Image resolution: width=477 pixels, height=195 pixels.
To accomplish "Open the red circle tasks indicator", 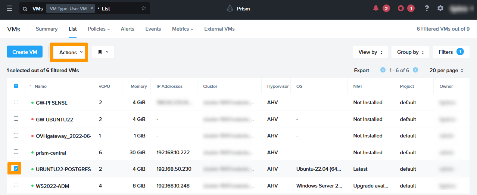I will (x=401, y=8).
